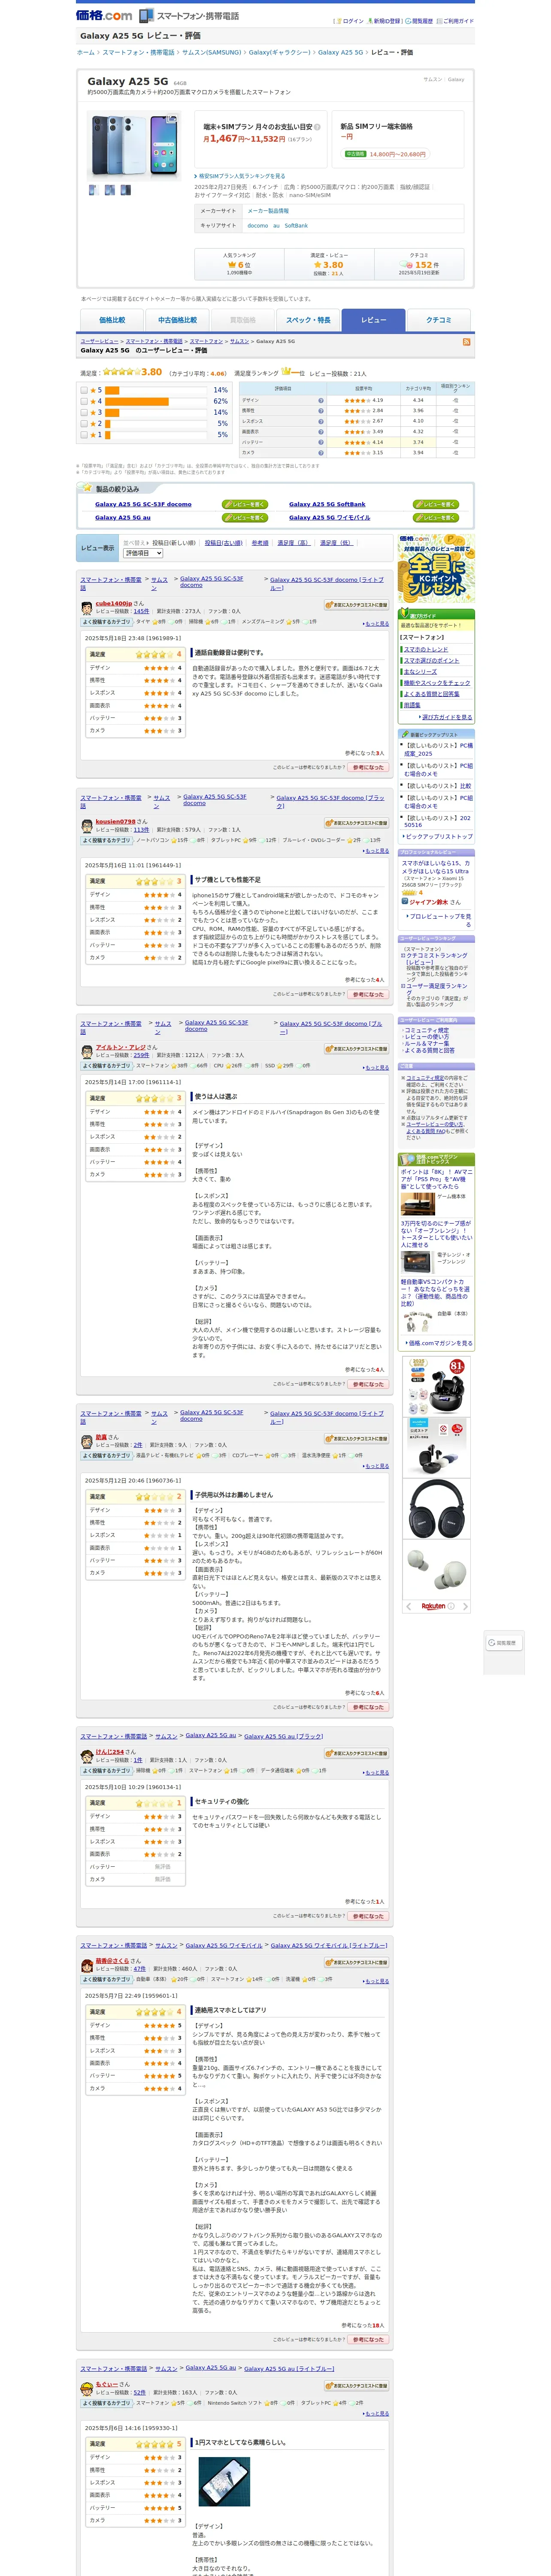Add cube1400jp to favorite reviewers button

click(356, 605)
